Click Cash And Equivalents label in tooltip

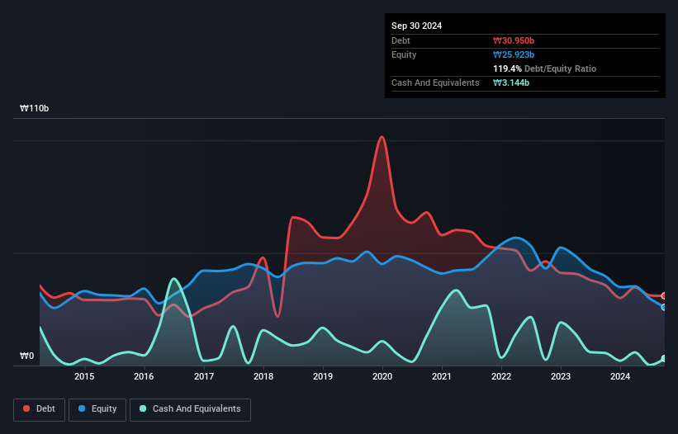(x=435, y=83)
